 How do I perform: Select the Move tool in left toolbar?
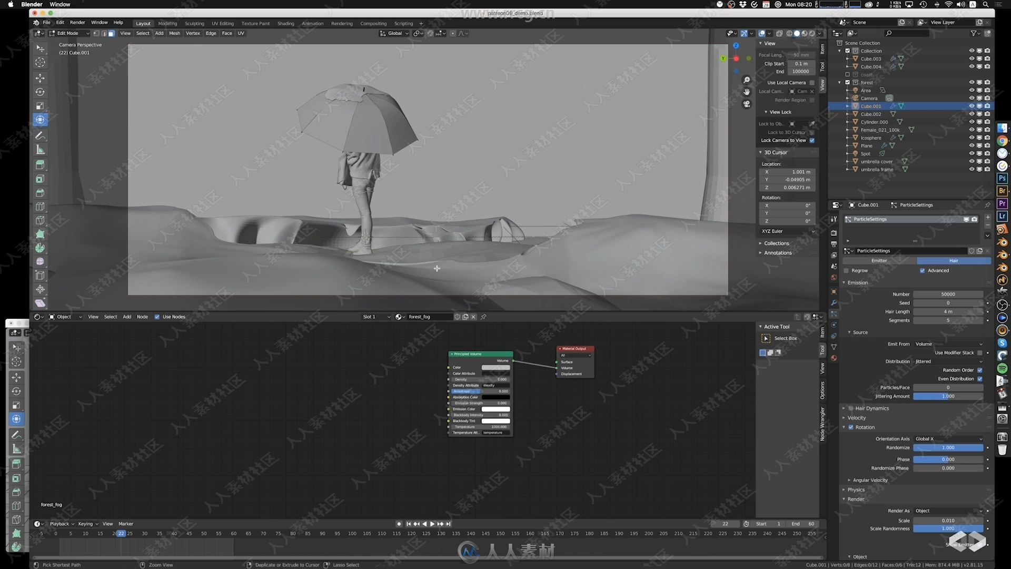tap(40, 76)
